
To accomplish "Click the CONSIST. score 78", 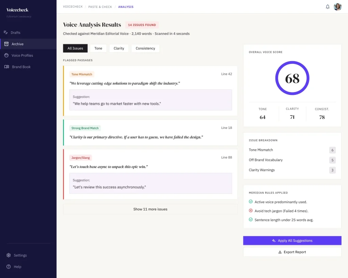I will click(322, 117).
